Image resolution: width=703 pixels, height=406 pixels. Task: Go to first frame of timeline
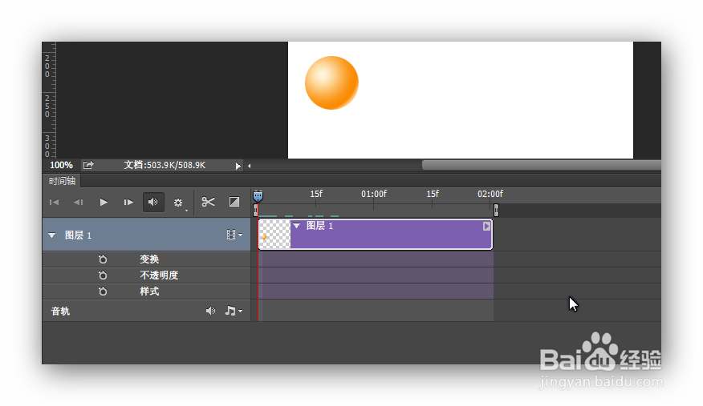[55, 202]
